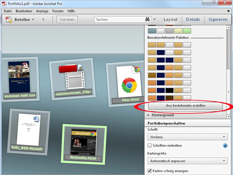
Task: Uncheck Karten schräg anzeigen checkbox
Action: (149, 171)
